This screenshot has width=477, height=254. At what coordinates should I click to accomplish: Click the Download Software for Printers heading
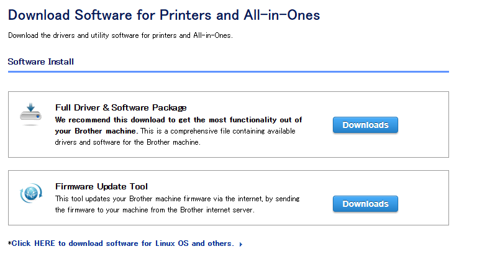point(165,15)
